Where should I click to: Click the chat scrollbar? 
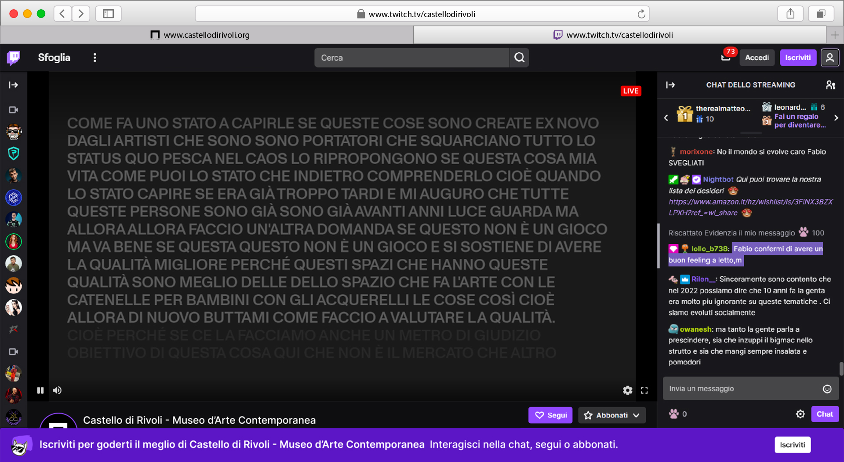coord(841,369)
